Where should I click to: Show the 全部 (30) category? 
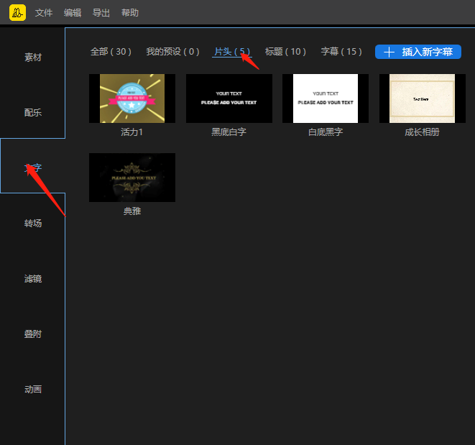click(x=111, y=52)
